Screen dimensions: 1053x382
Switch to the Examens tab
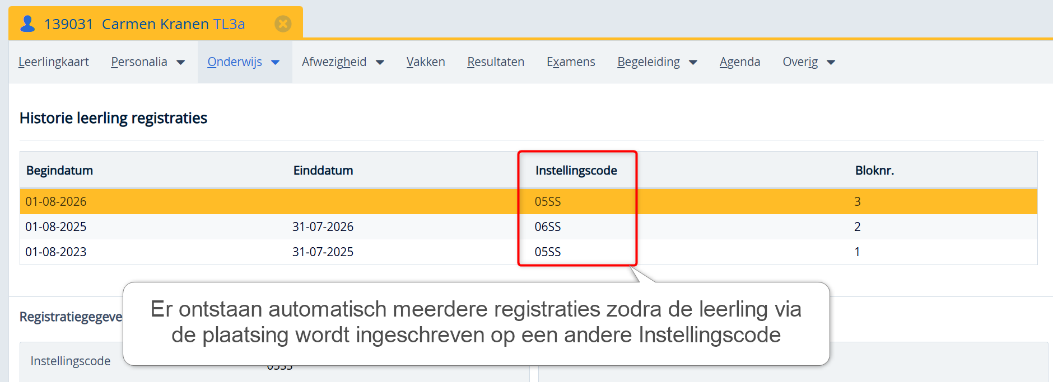(571, 62)
